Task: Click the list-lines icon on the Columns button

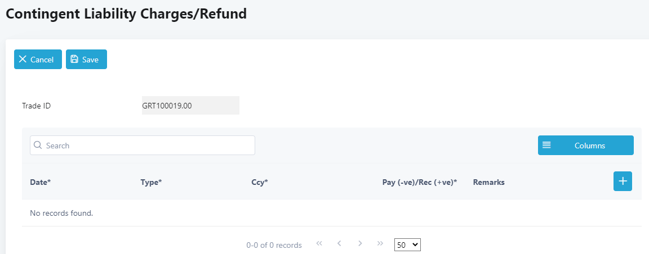Action: pyautogui.click(x=546, y=146)
